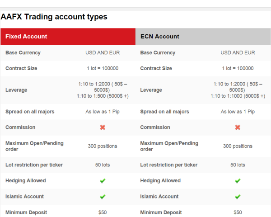The height and width of the screenshot is (217, 271).
Task: Click ECN Account Hedging Allowed green checkmark
Action: tap(238, 181)
